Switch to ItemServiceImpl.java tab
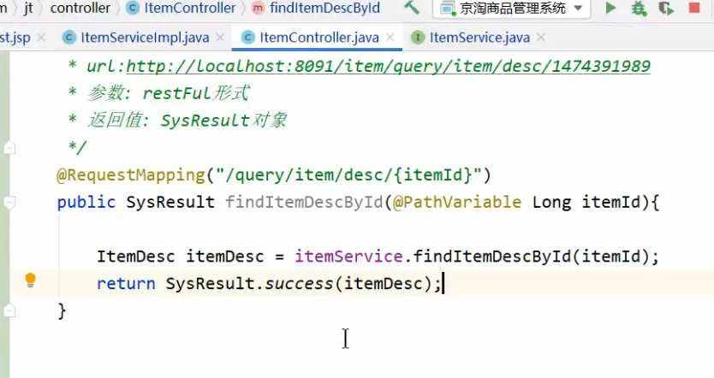The height and width of the screenshot is (378, 714). click(145, 38)
